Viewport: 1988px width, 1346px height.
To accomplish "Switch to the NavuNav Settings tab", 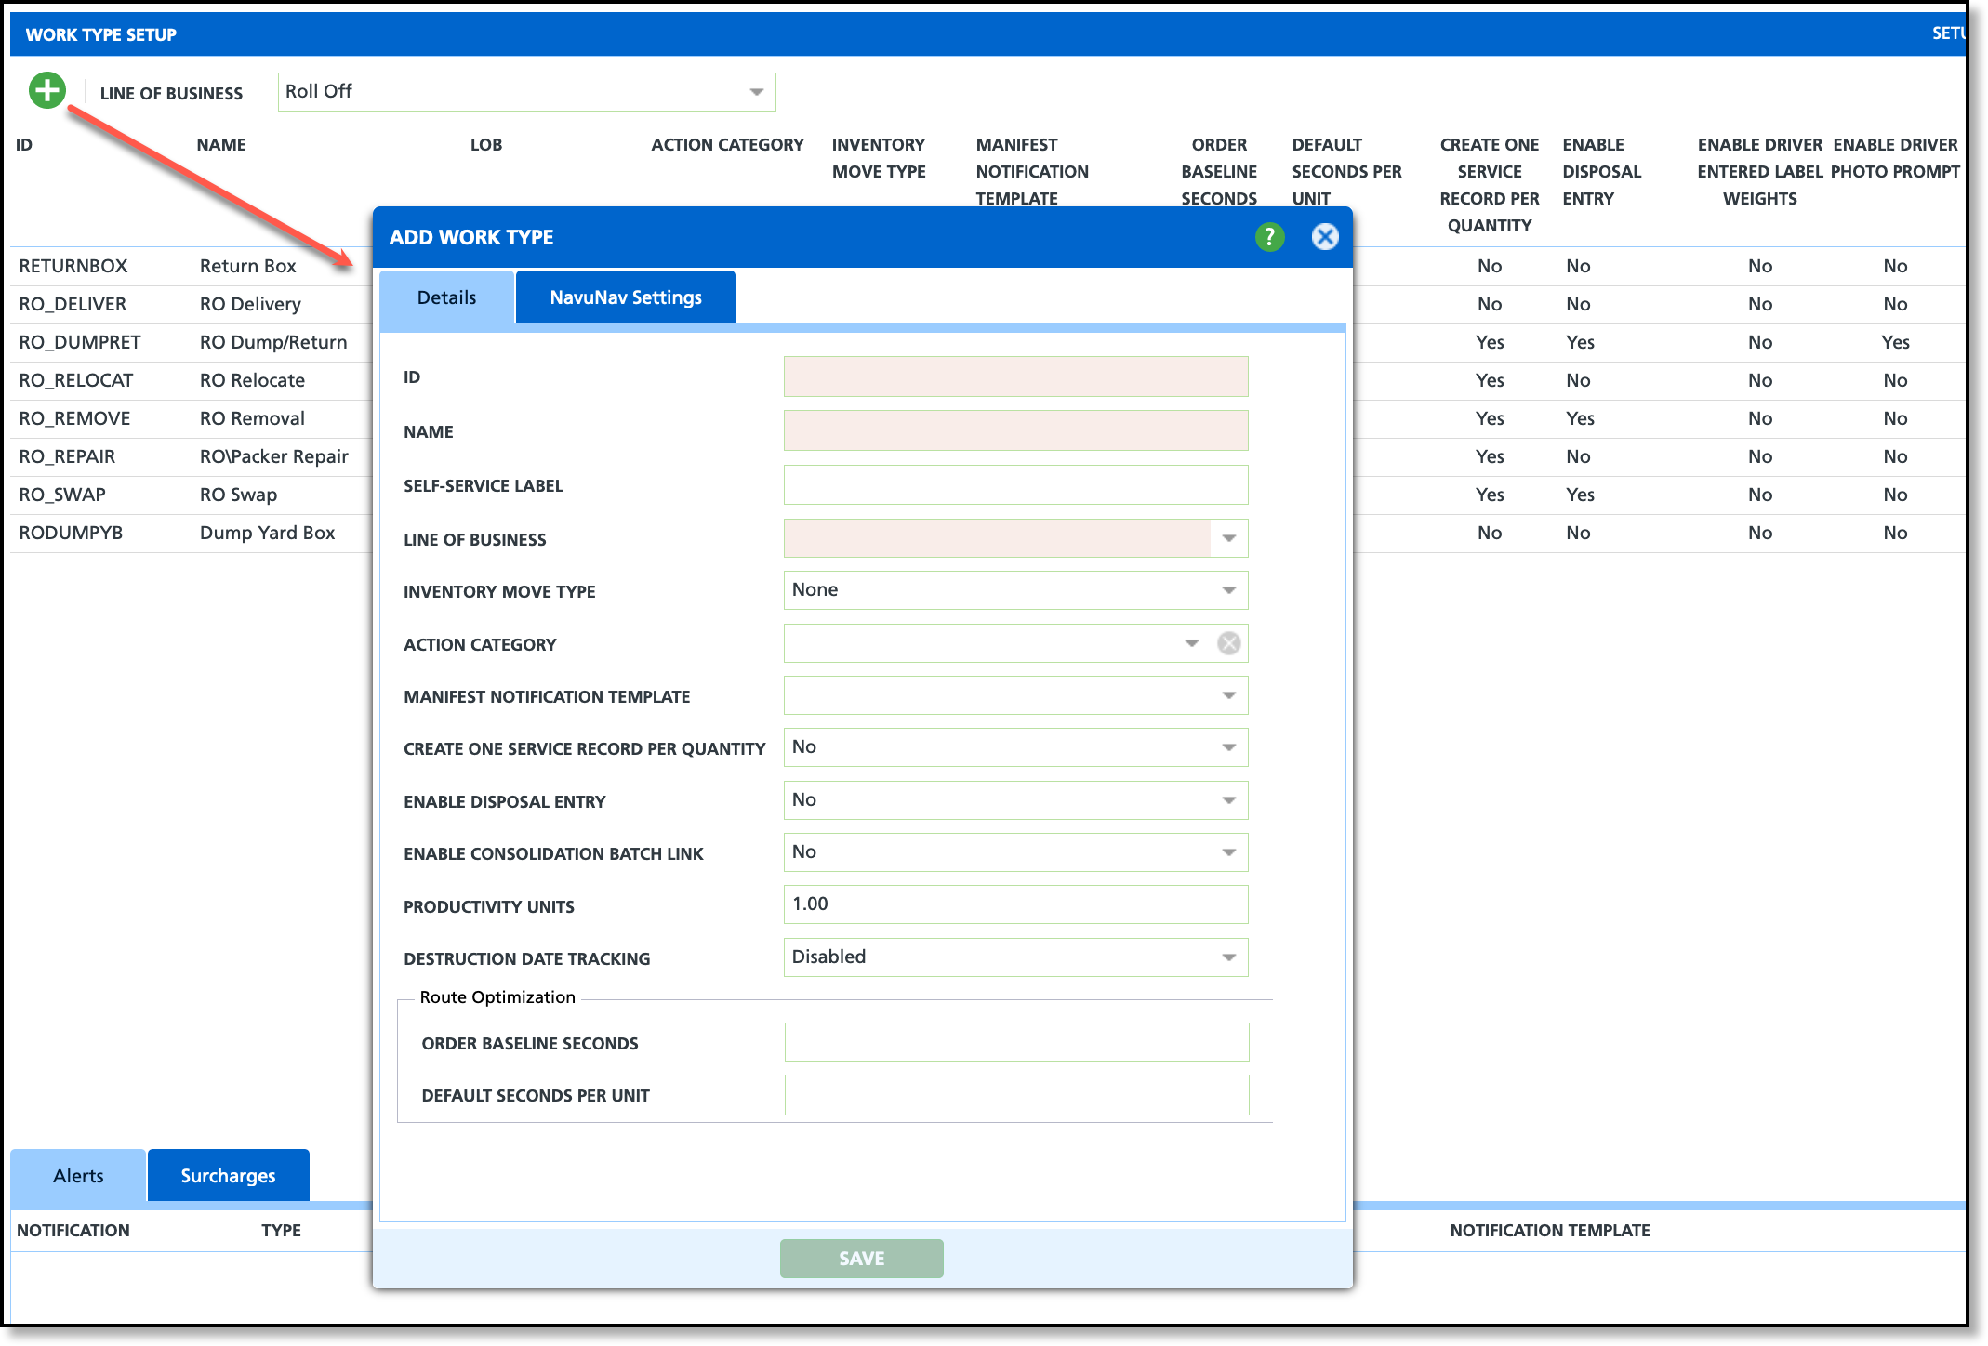I will [x=625, y=297].
